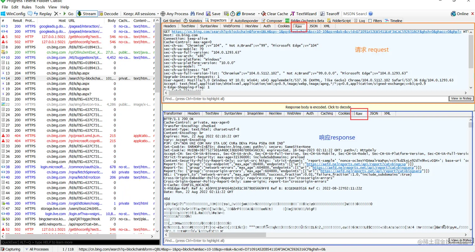
Task: Click the Any Process target picker
Action: [x=174, y=14]
